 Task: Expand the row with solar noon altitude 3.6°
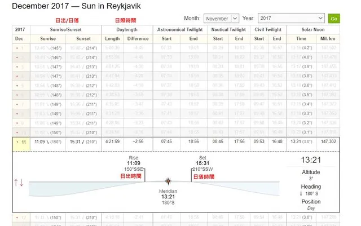coord(17,86)
